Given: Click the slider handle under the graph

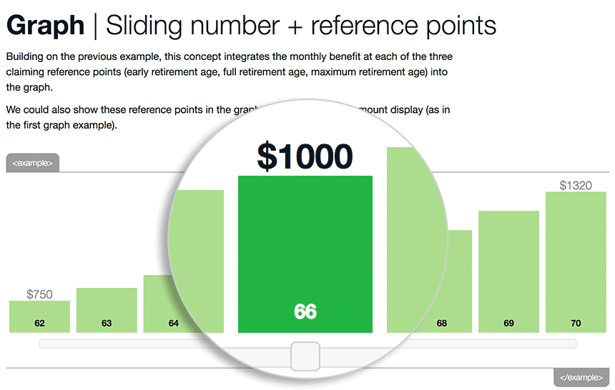Looking at the screenshot, I should point(305,356).
